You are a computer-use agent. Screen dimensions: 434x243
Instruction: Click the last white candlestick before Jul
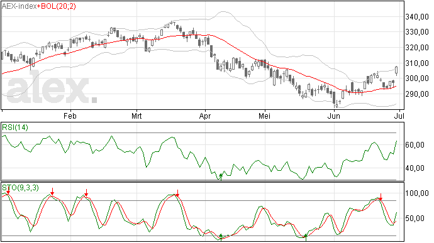[397, 71]
